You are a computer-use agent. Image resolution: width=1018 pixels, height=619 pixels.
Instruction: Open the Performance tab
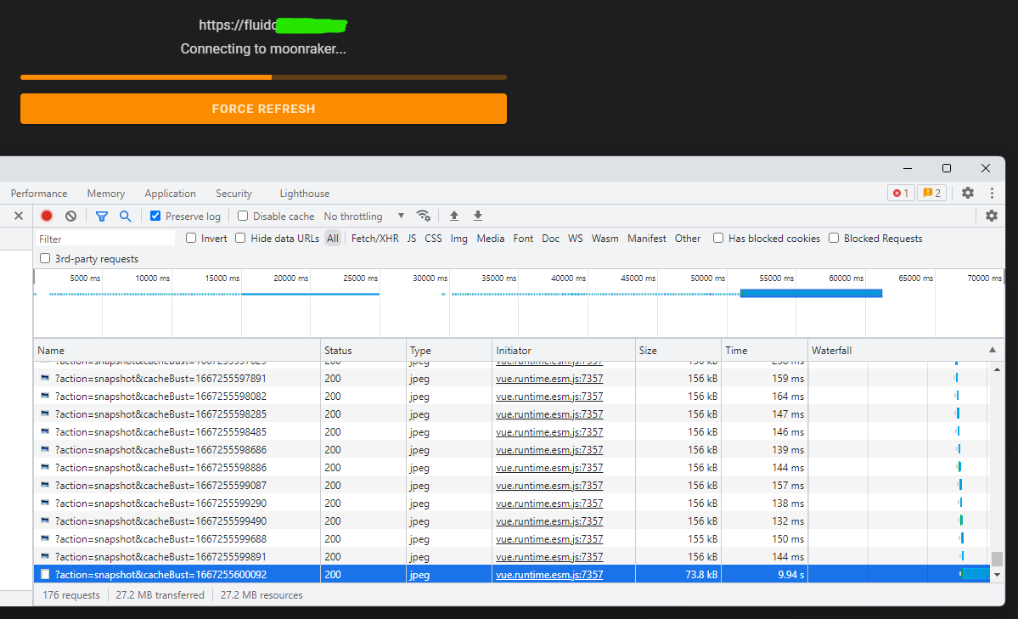pos(39,194)
